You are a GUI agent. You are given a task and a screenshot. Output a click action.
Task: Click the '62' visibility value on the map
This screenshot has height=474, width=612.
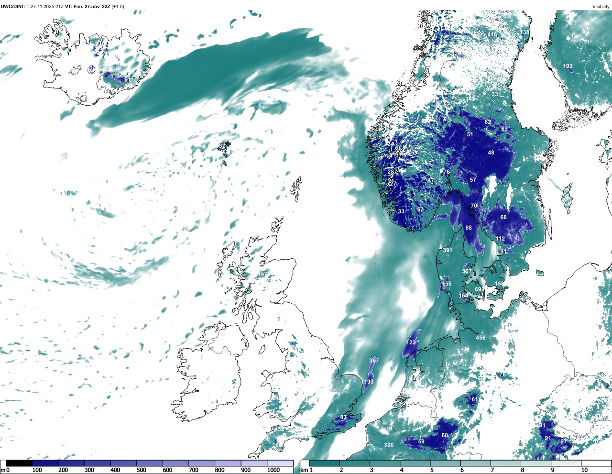[488, 122]
